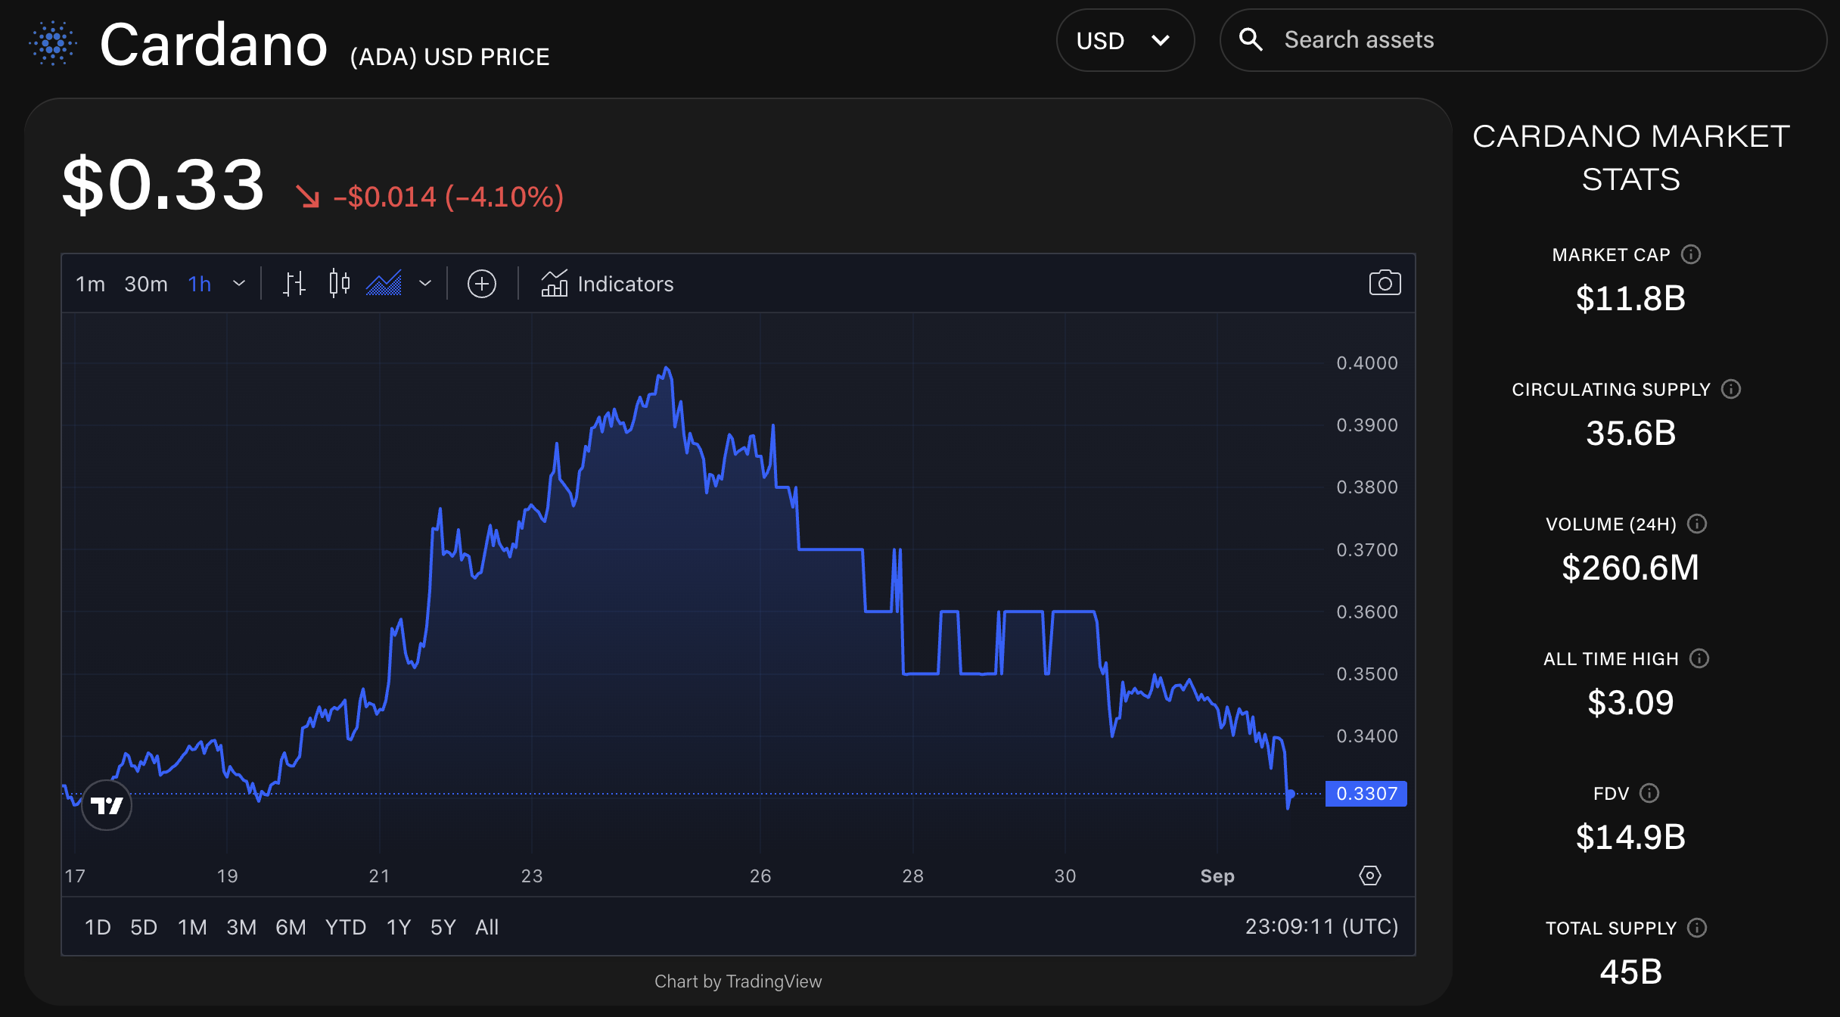The image size is (1840, 1017).
Task: Click the compare/add symbol plus icon
Action: point(482,284)
